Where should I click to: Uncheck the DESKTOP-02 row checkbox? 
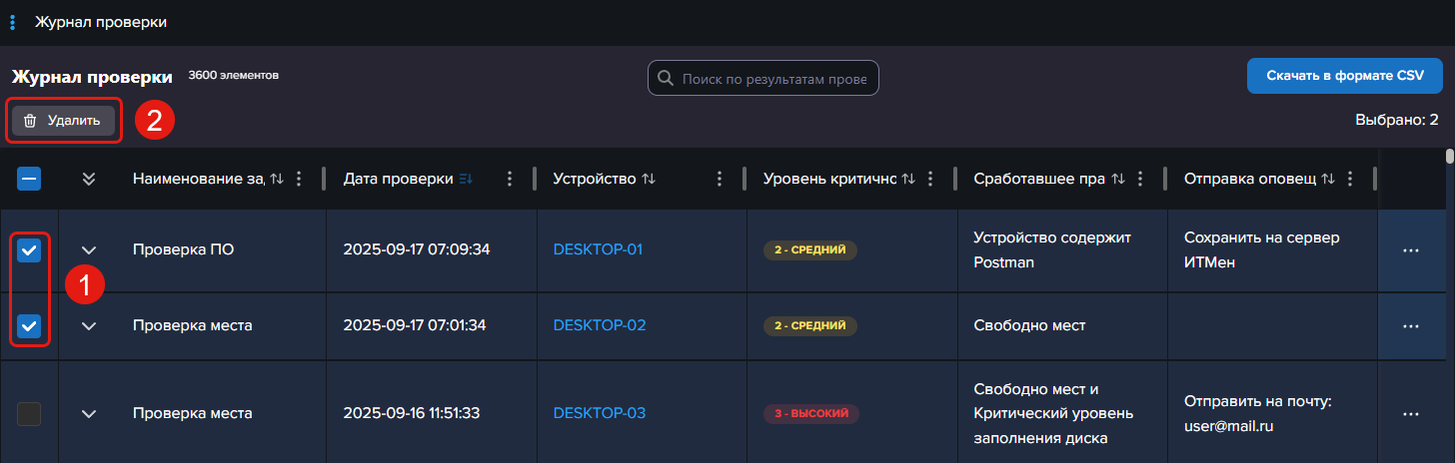(29, 325)
